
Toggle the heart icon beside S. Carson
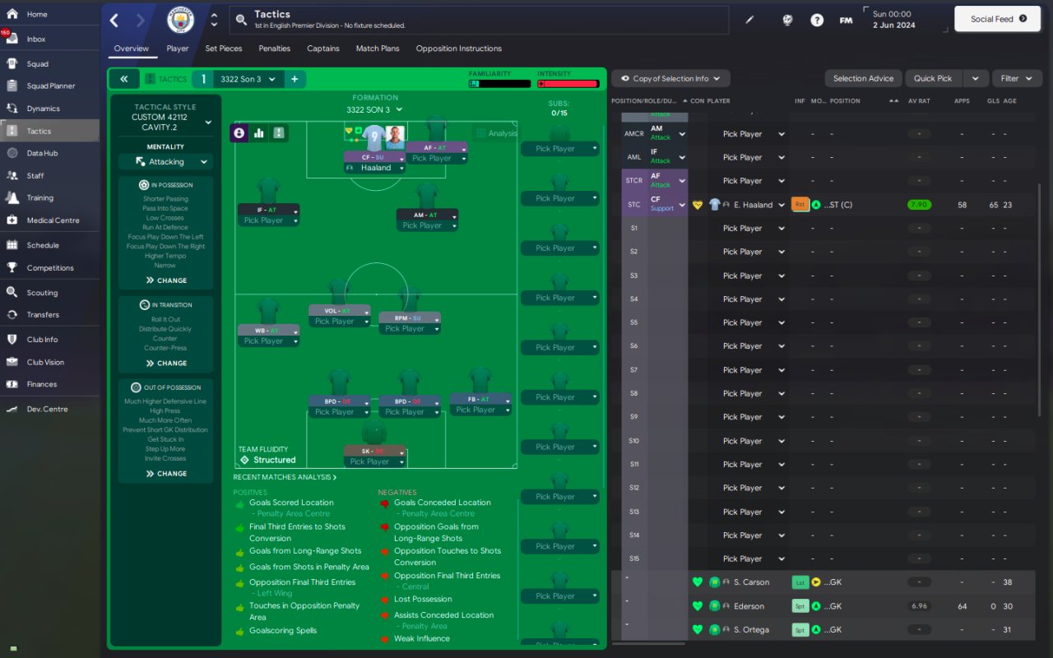pos(698,582)
